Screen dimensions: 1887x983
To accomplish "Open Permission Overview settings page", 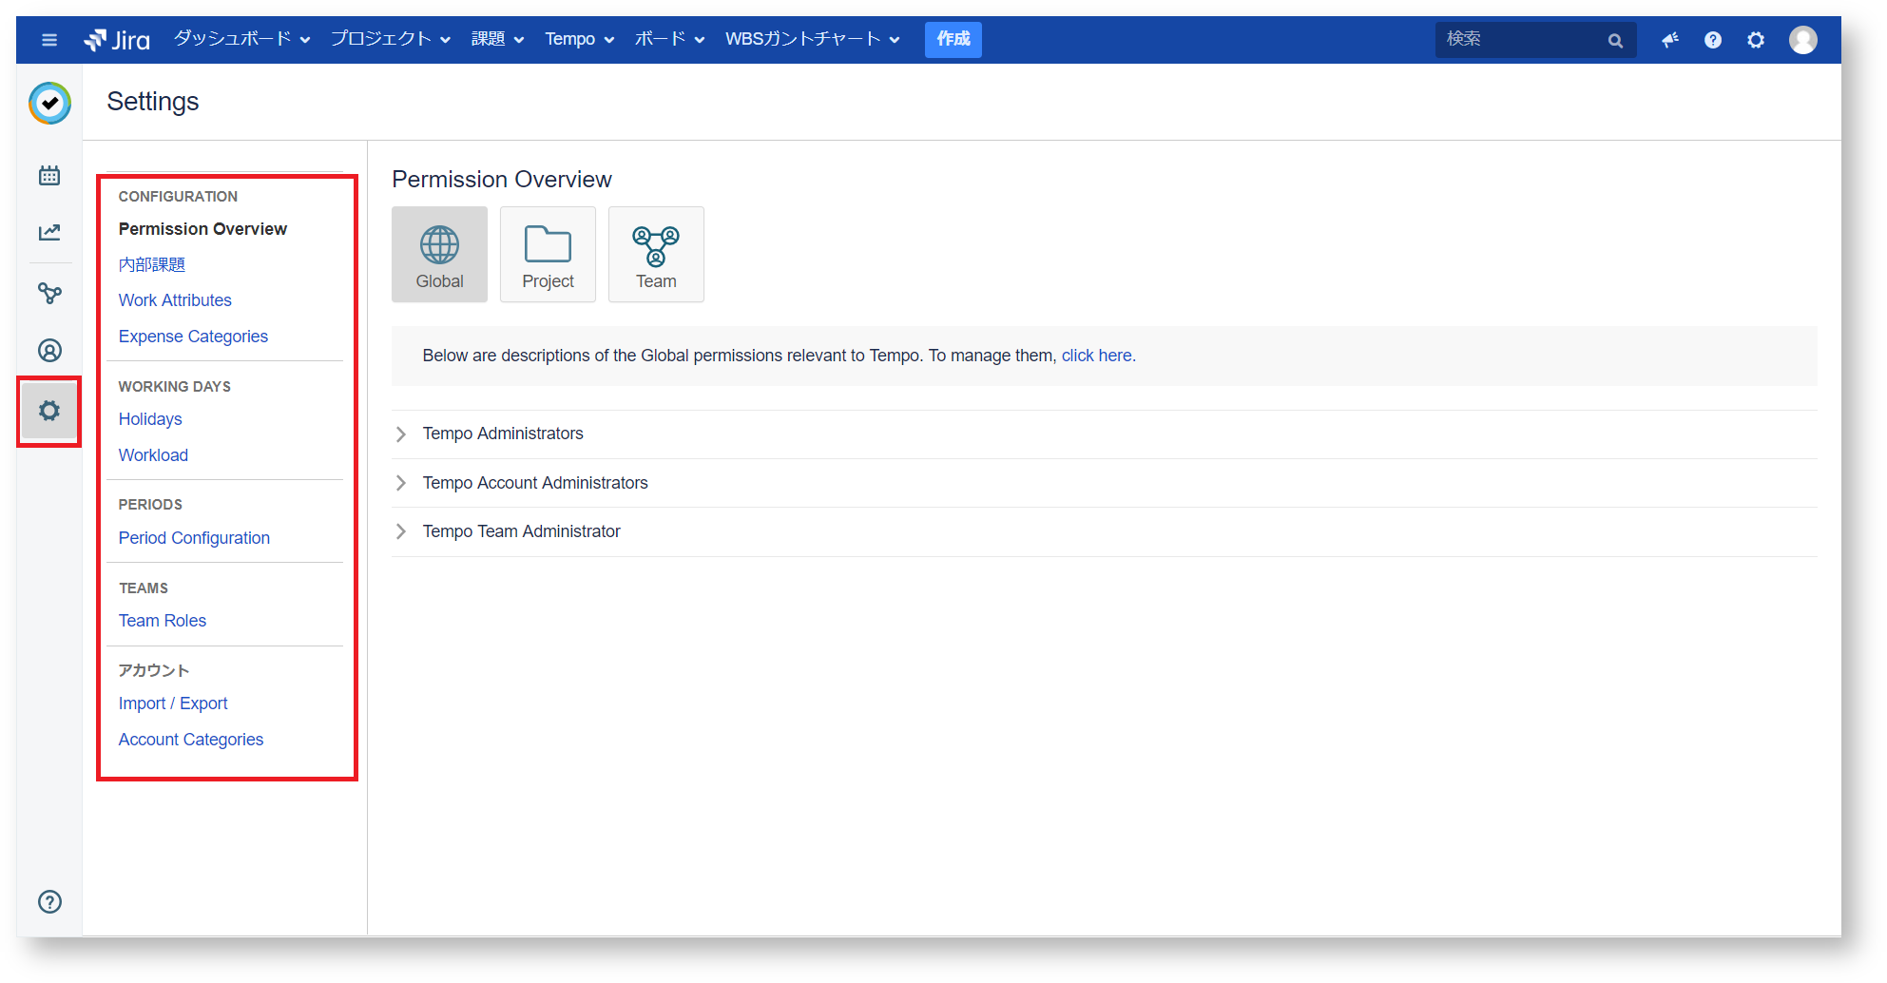I will tap(202, 229).
